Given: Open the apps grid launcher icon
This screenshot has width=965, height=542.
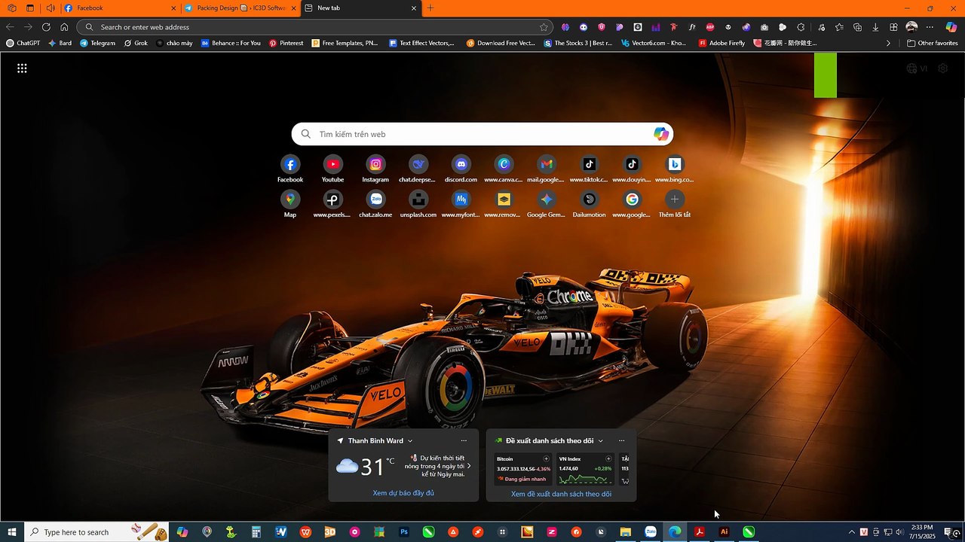Looking at the screenshot, I should tap(22, 69).
